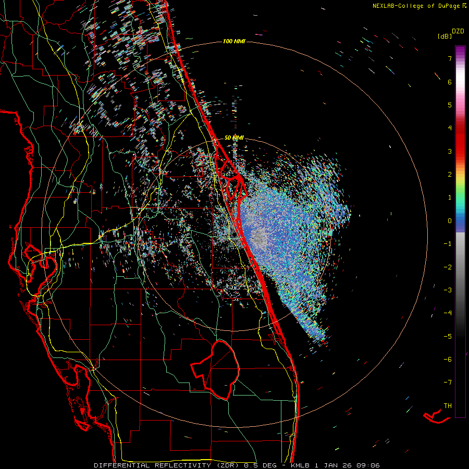Click the 2 value on the ZDR scale
This screenshot has height=469, width=469.
click(x=450, y=175)
